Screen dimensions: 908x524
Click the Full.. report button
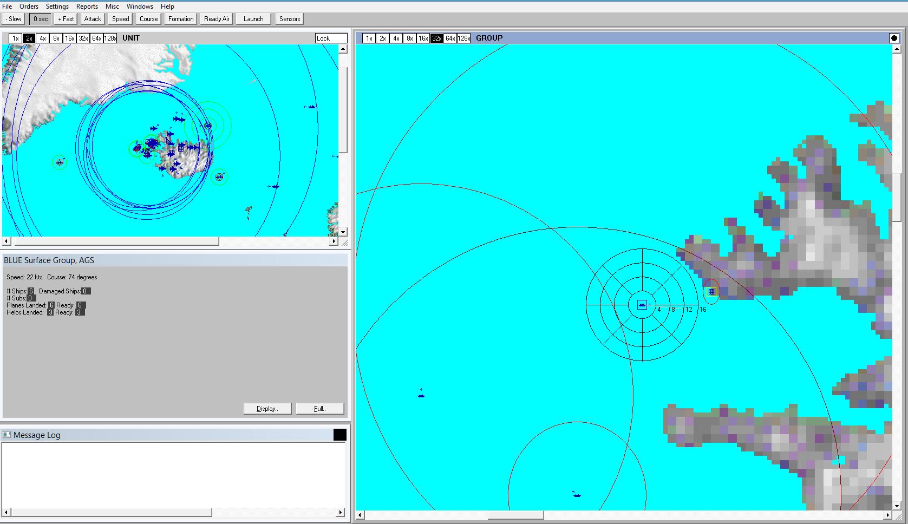click(320, 409)
